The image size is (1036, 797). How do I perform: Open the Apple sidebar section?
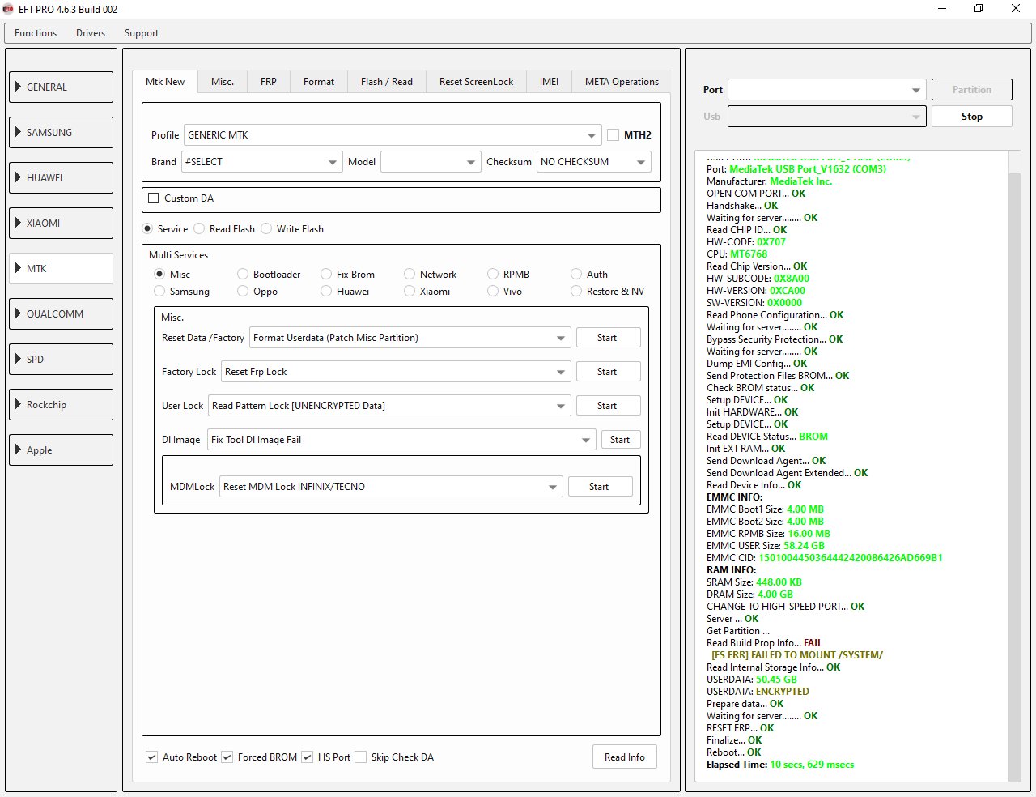[61, 450]
